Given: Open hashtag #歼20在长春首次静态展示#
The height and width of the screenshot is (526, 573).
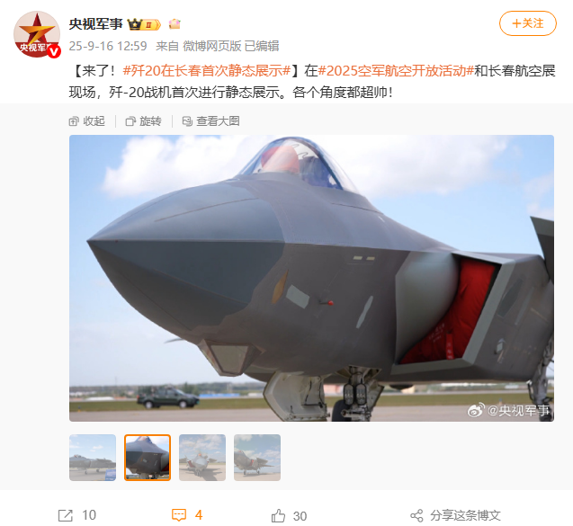Looking at the screenshot, I should (x=207, y=70).
